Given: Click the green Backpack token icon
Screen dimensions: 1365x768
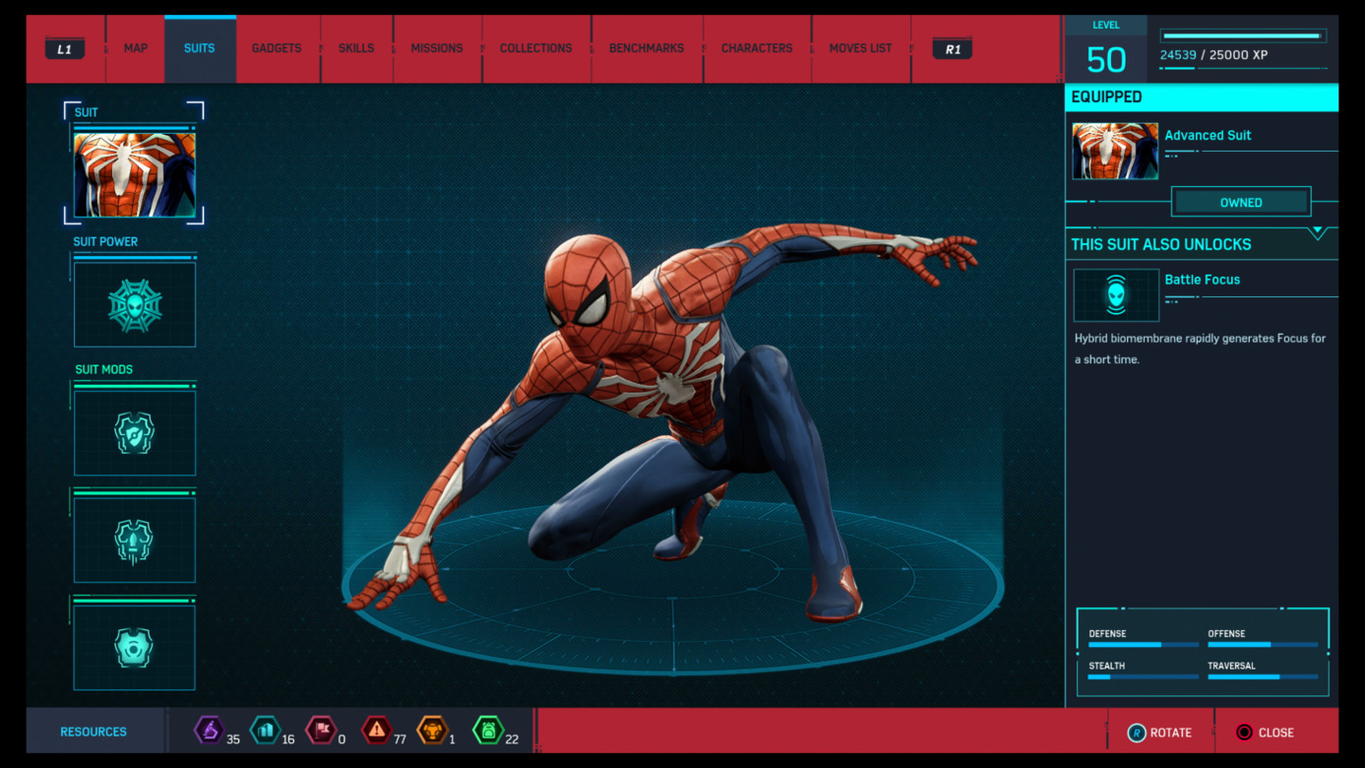Looking at the screenshot, I should (488, 731).
